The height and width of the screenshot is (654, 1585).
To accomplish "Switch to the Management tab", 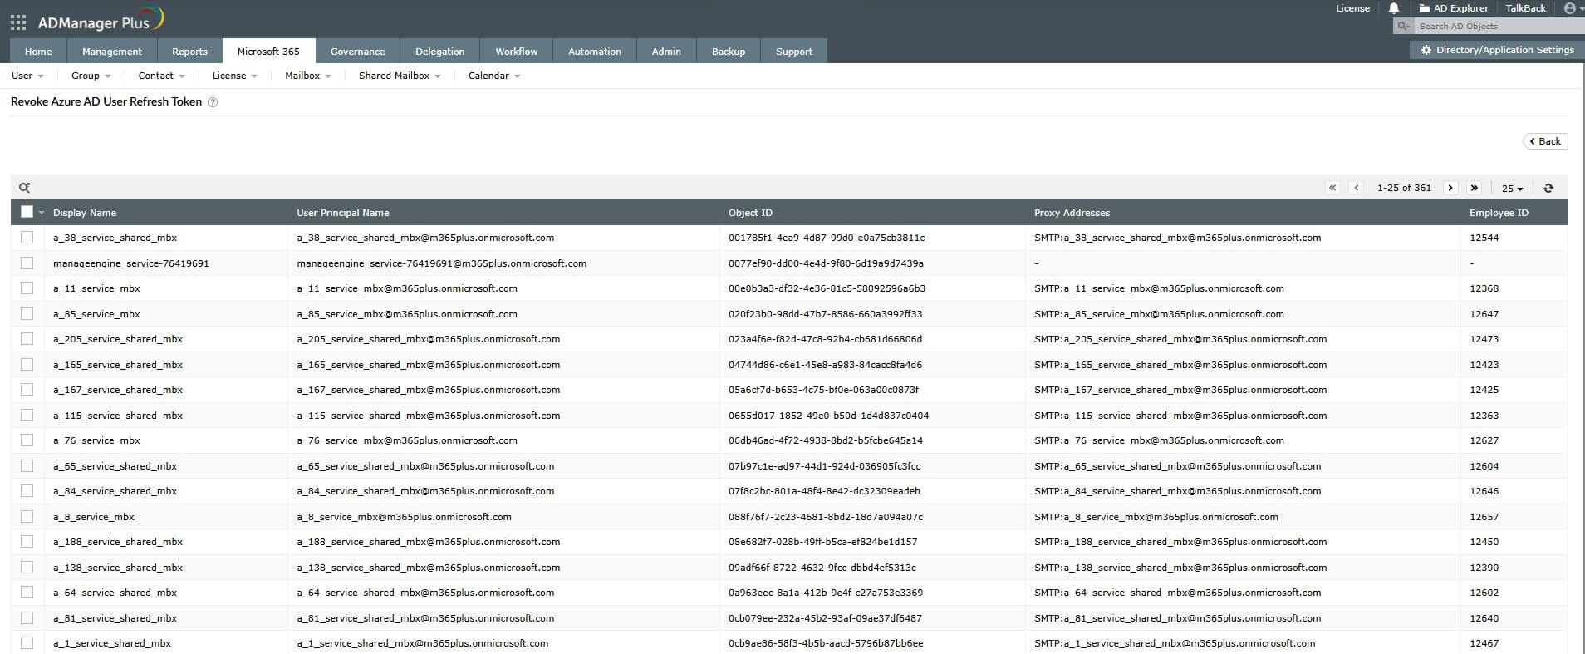I will [112, 52].
